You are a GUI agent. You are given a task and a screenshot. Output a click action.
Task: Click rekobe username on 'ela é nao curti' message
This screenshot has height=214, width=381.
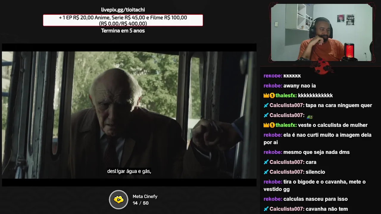pos(273,135)
